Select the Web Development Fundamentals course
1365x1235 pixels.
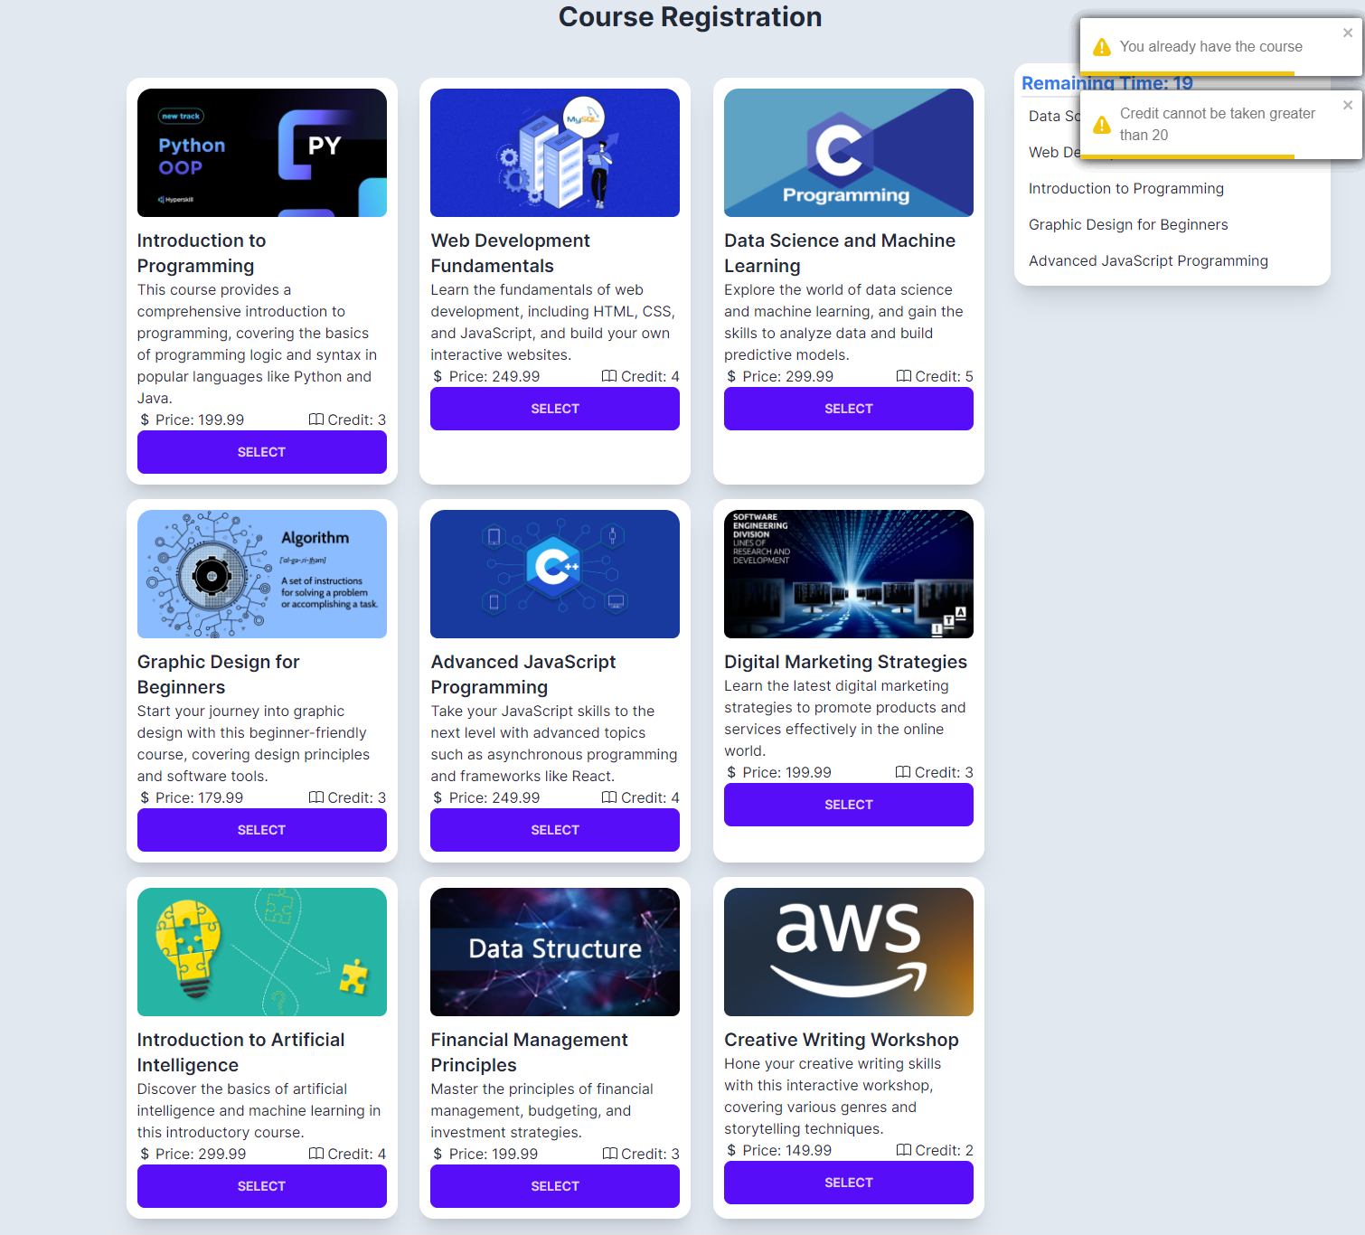554,409
